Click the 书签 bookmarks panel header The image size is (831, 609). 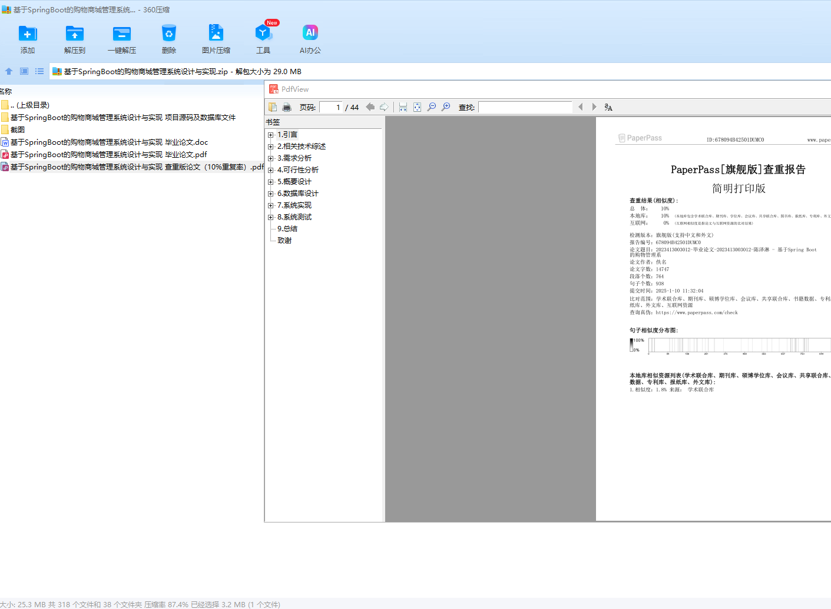(x=273, y=122)
